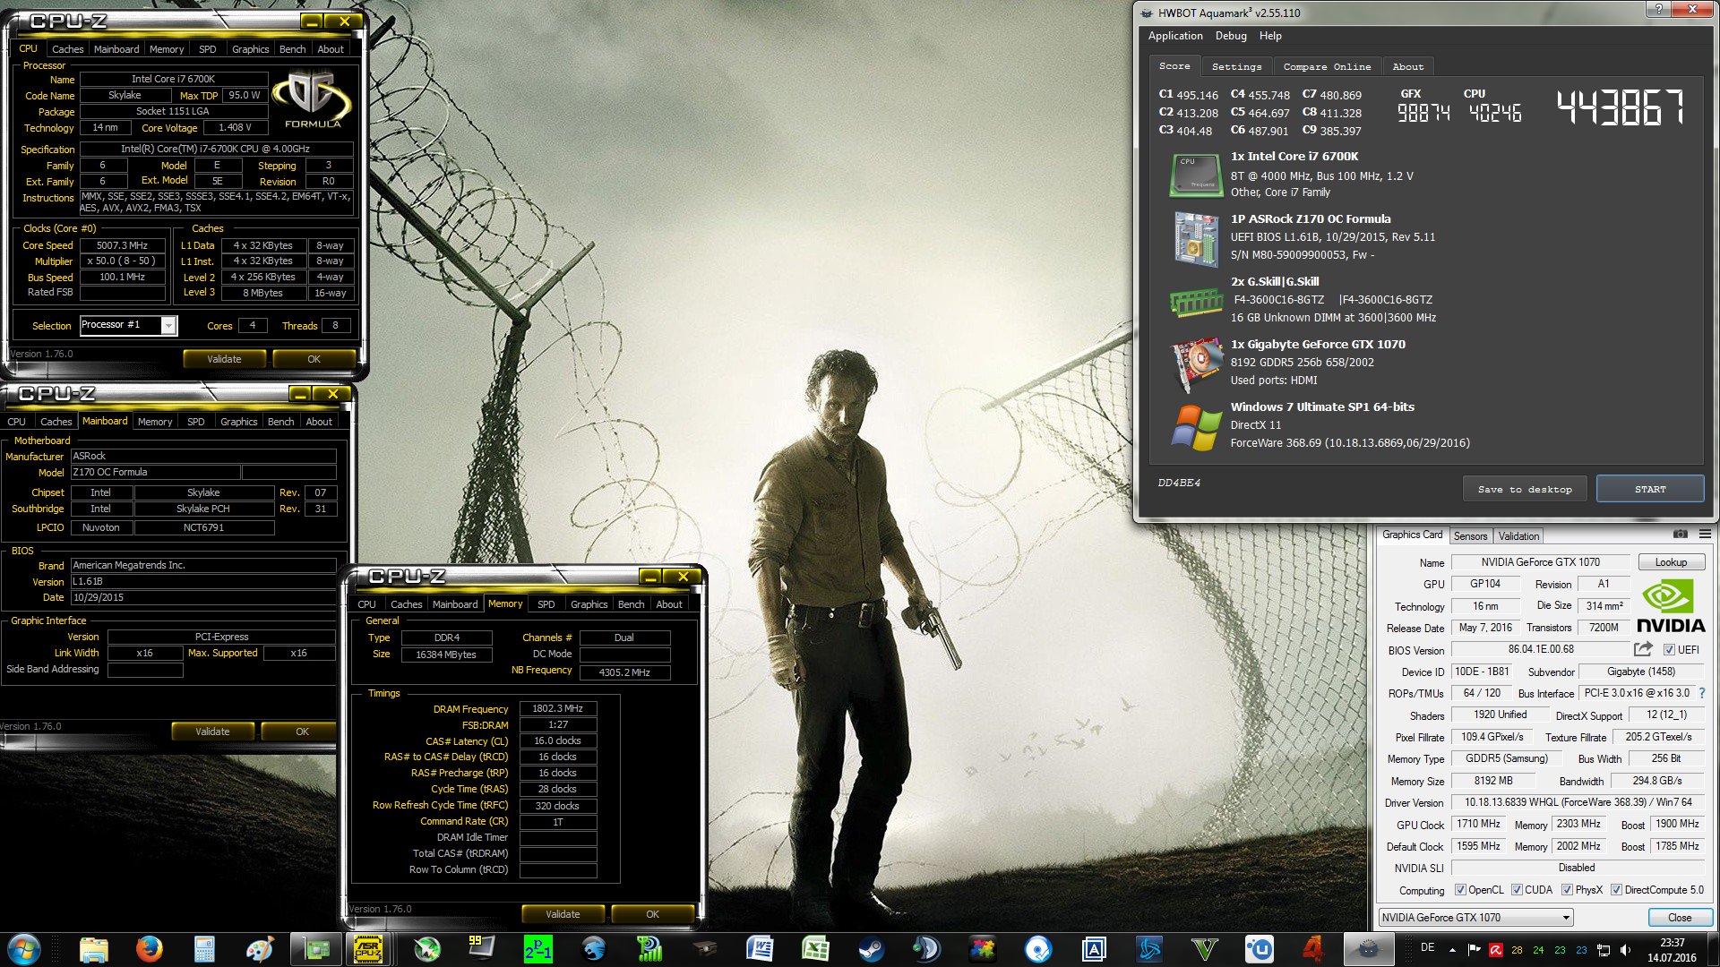This screenshot has height=967, width=1720.
Task: Open Windows Explorer folder in taskbar
Action: click(x=94, y=948)
